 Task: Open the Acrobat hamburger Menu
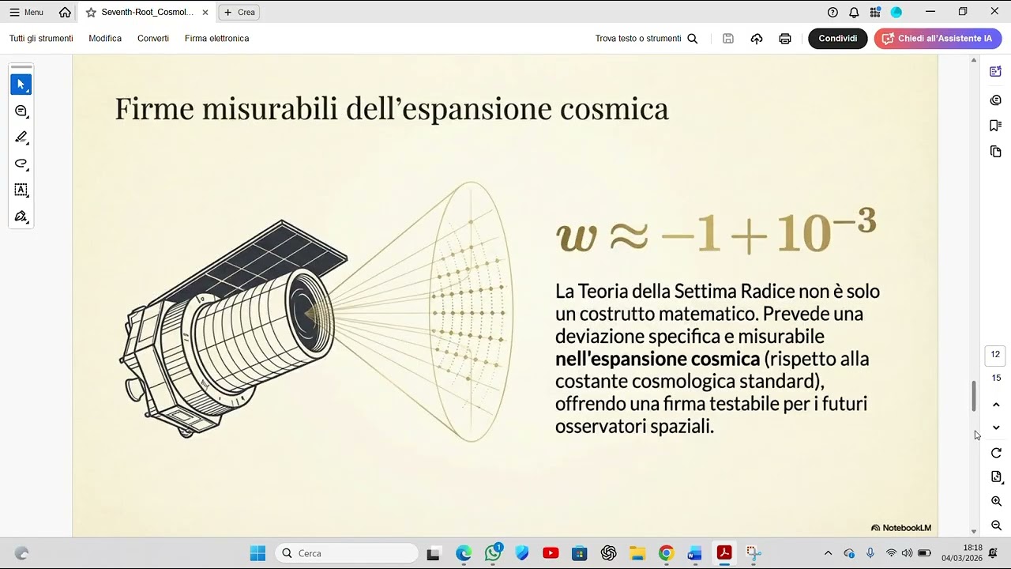(x=26, y=13)
